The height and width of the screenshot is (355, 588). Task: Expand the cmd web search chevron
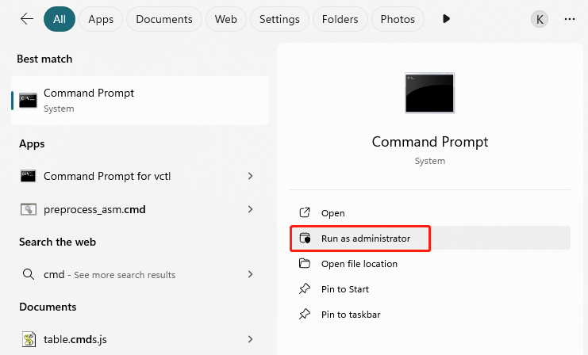pos(251,274)
